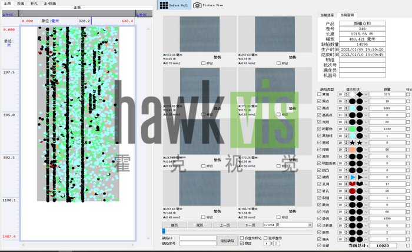The height and width of the screenshot is (252, 412).
Task: Expand shape dropdown for 孔洞 row
Action: tap(366, 184)
